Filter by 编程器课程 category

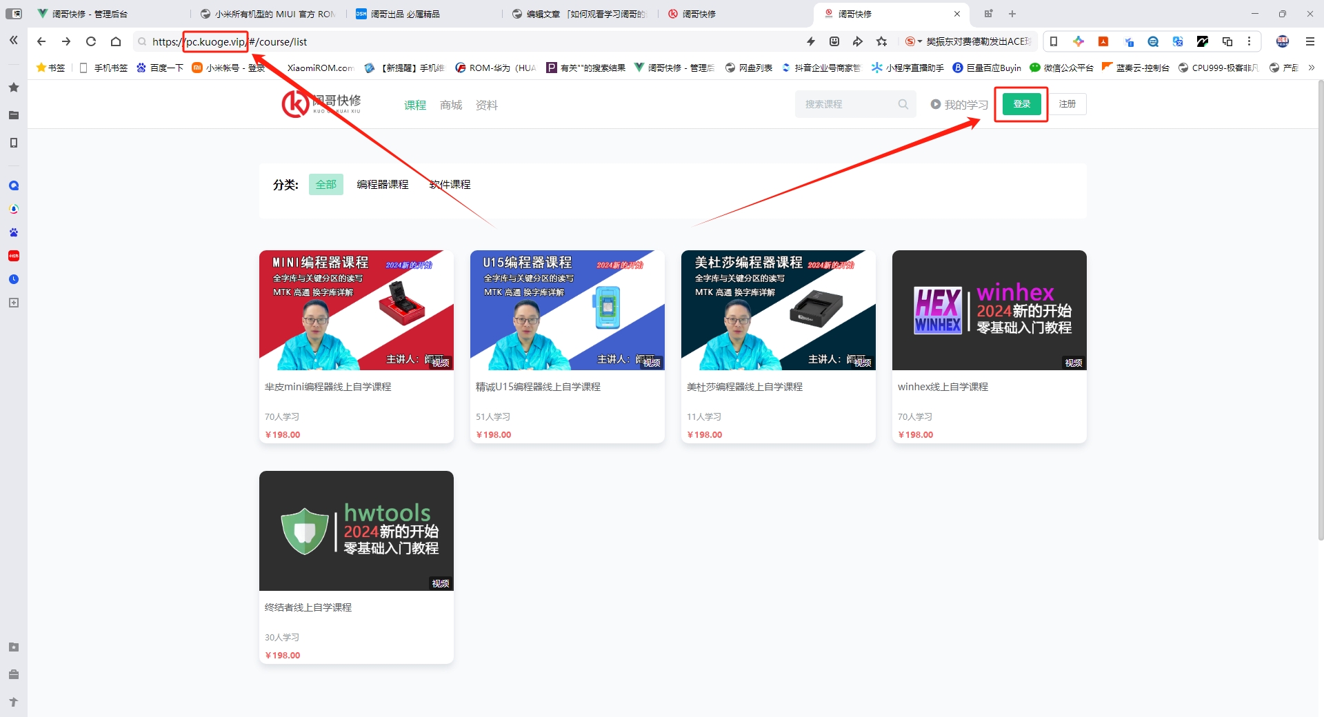(x=383, y=184)
